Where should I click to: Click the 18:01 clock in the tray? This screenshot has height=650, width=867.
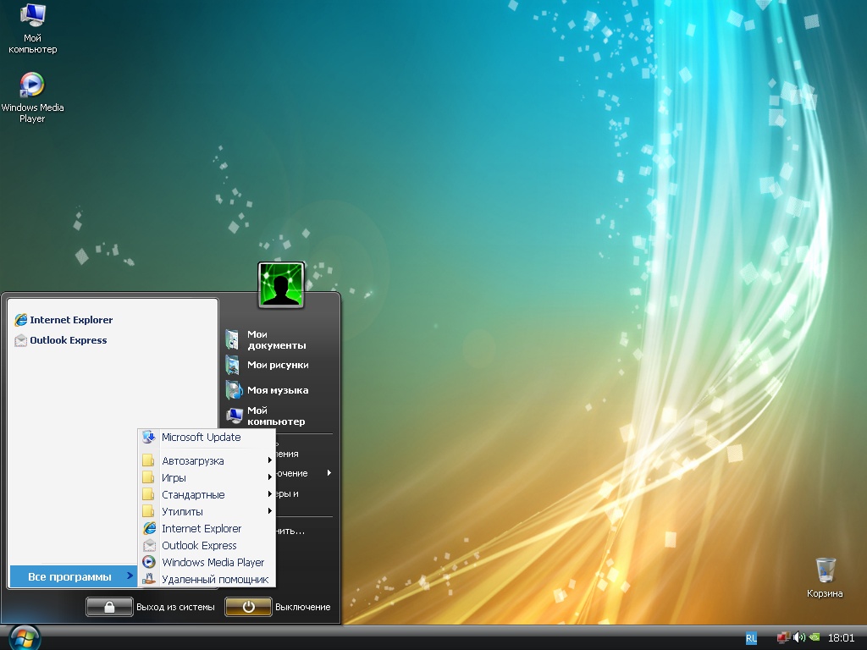(x=841, y=638)
